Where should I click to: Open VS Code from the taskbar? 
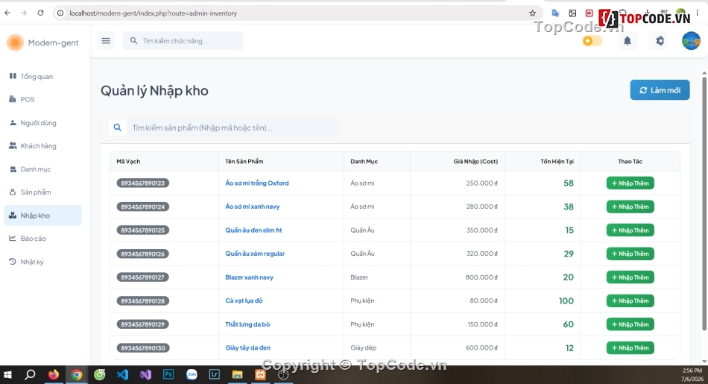pos(123,374)
